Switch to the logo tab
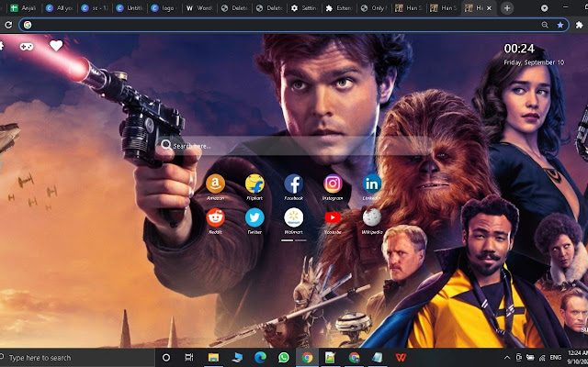The height and width of the screenshot is (367, 588). click(x=165, y=8)
